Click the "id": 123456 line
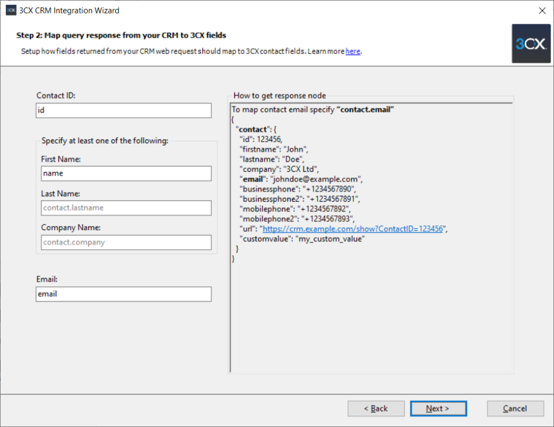The width and height of the screenshot is (554, 427). [x=261, y=139]
